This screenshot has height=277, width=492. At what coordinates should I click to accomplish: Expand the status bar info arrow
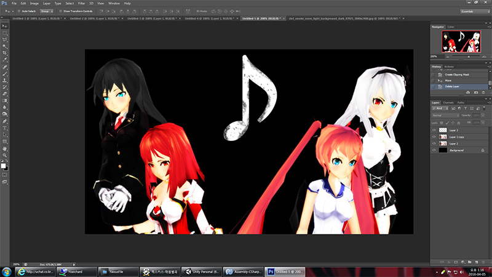point(74,265)
